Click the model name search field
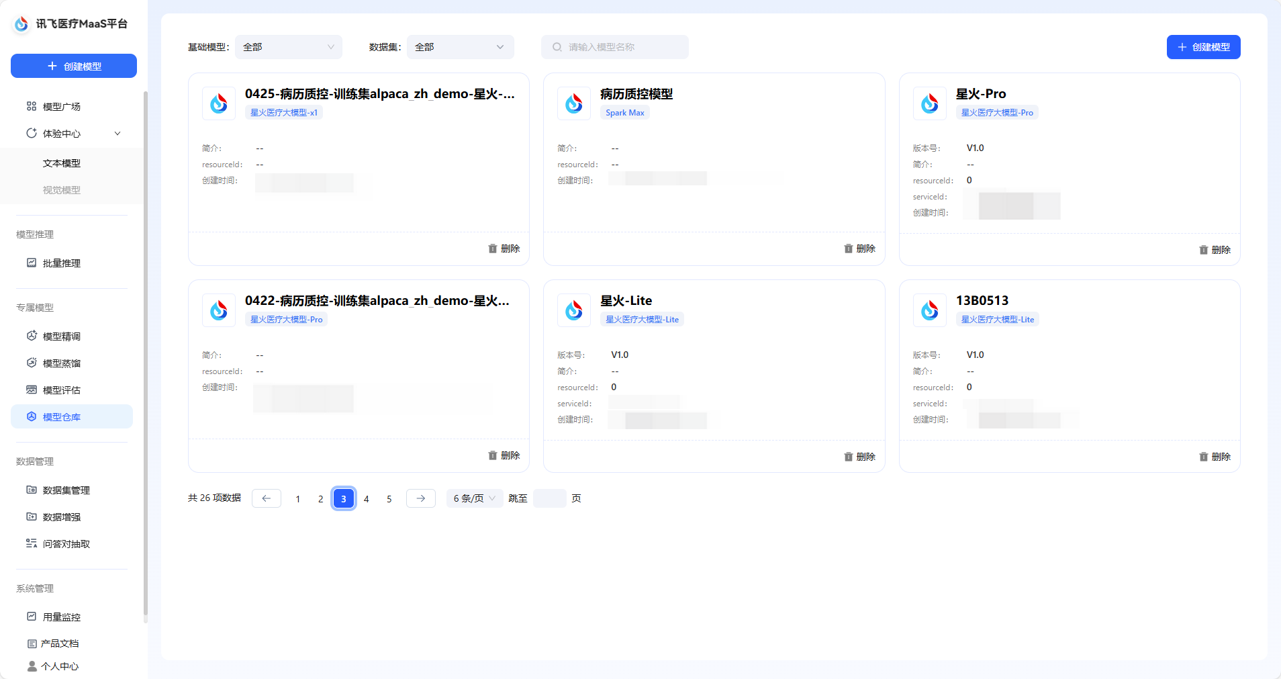Image resolution: width=1281 pixels, height=679 pixels. pos(615,47)
